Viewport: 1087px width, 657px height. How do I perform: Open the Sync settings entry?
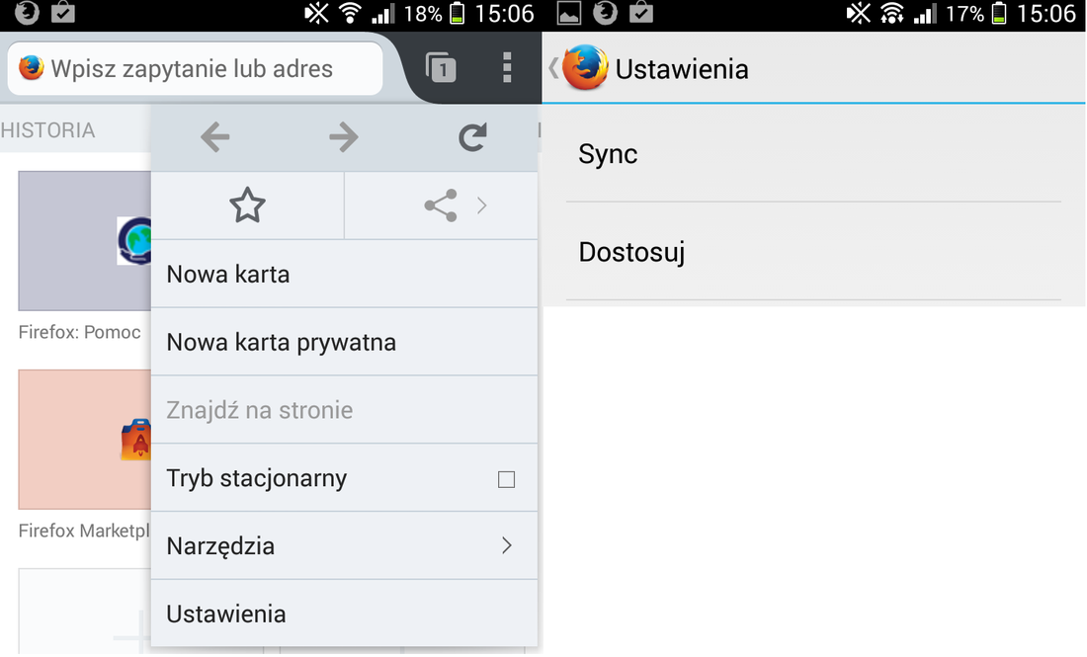coord(814,153)
